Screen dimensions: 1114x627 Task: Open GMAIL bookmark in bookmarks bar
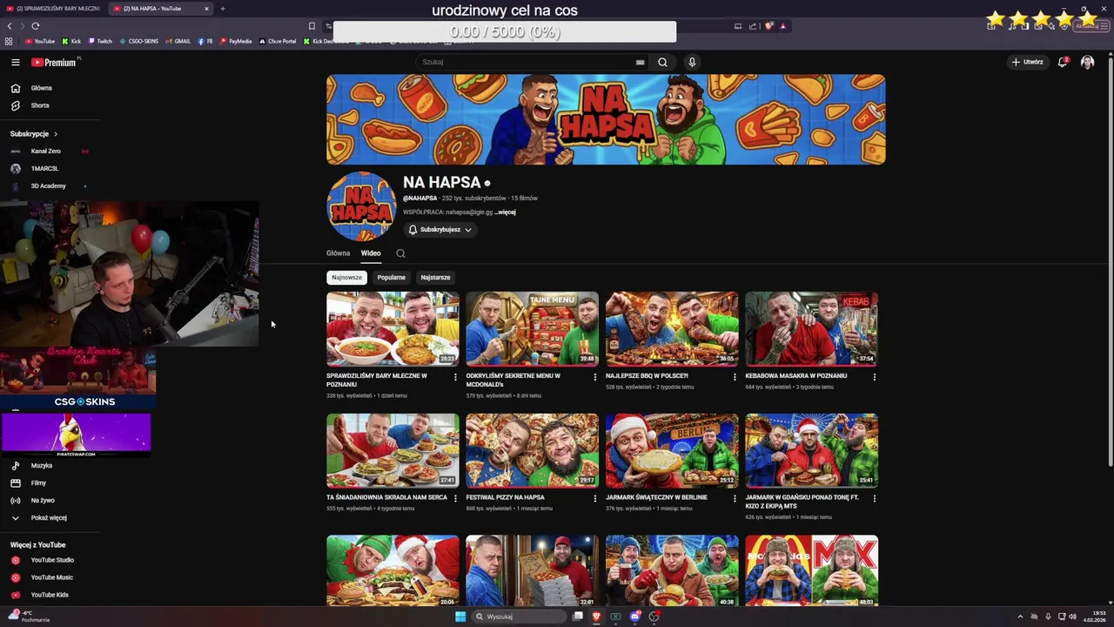click(178, 41)
